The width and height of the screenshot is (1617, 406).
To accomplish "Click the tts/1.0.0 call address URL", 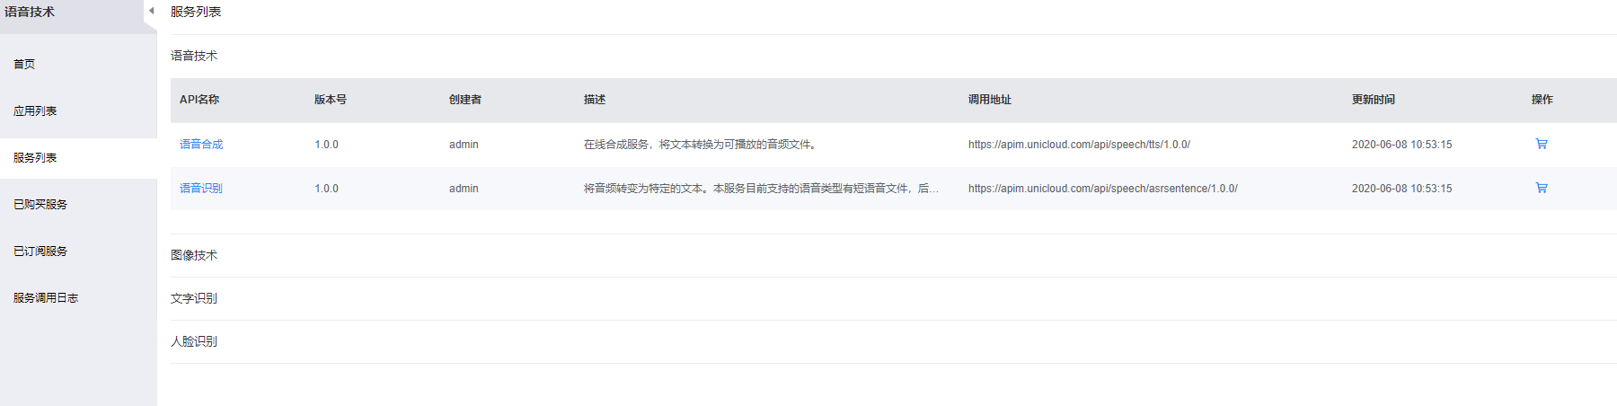I will tap(1079, 145).
